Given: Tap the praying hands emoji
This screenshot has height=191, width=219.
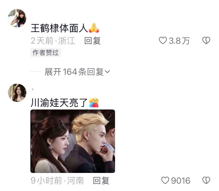Looking at the screenshot, I should click(94, 28).
